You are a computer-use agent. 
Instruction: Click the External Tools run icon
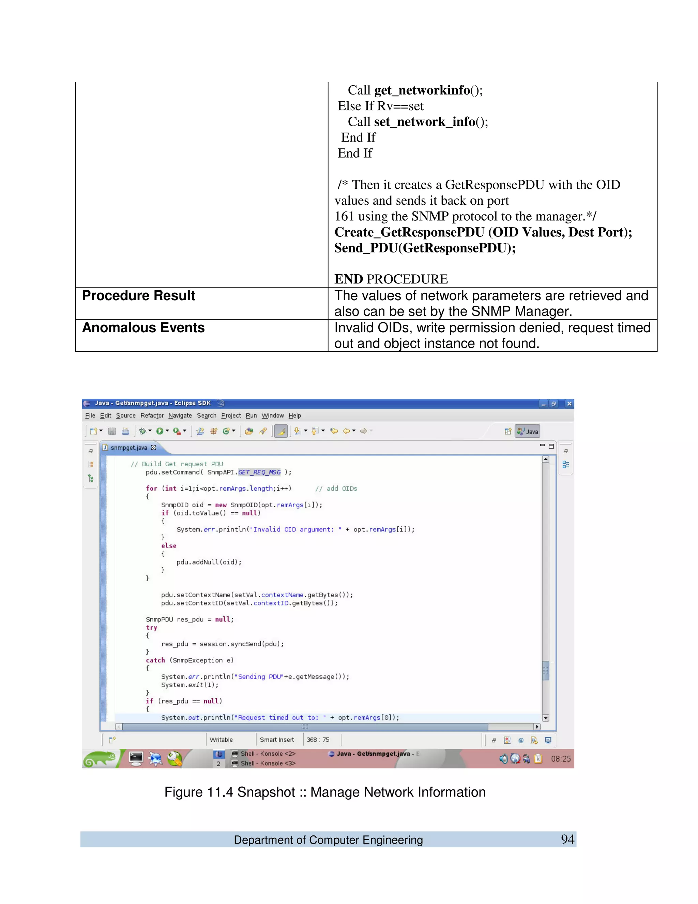pos(177,431)
